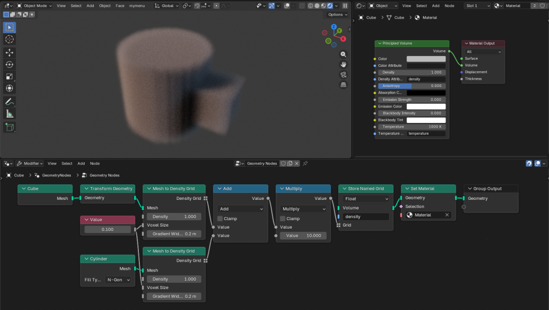Open the data type dropdown on Store Named Grid
549x310 pixels.
tap(366, 198)
